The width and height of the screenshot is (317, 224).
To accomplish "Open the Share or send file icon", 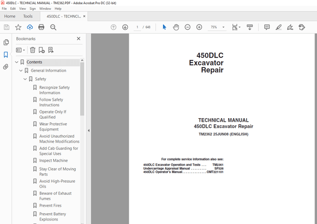I will 302,27.
